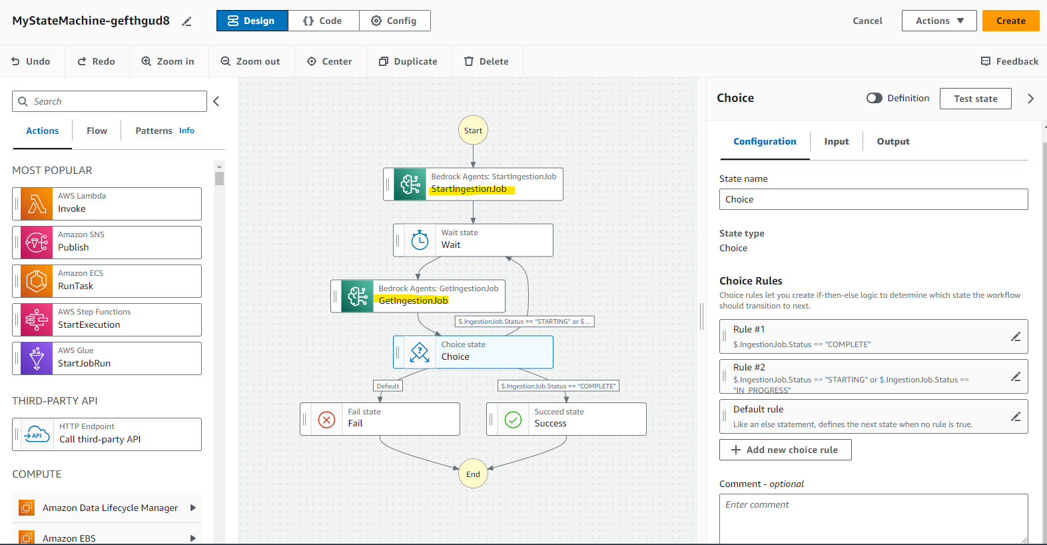This screenshot has width=1047, height=545.
Task: Click Add new choice rule
Action: [x=785, y=450]
